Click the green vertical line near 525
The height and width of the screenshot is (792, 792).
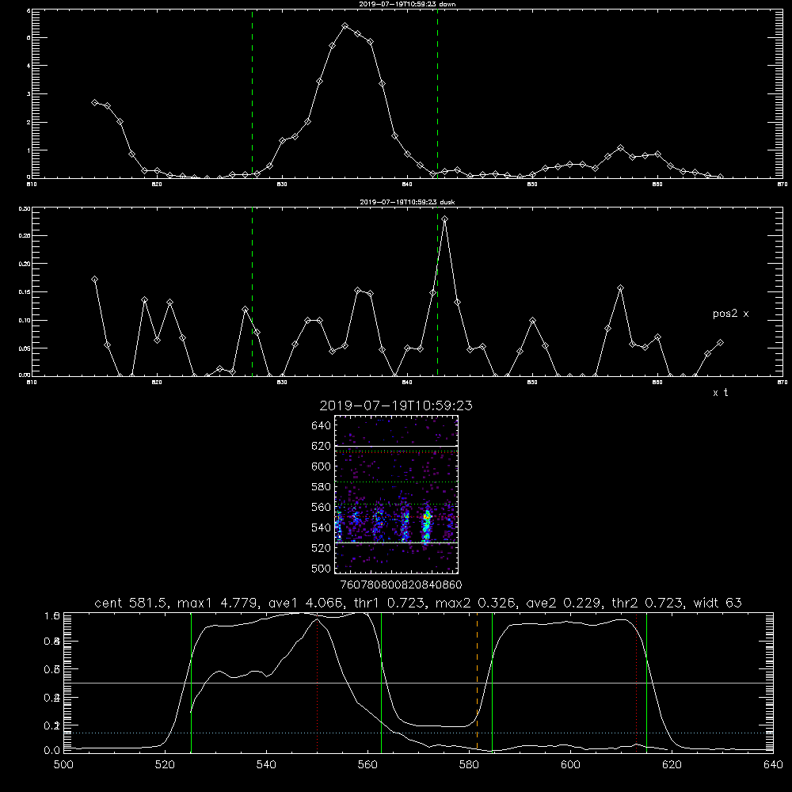coord(191,682)
